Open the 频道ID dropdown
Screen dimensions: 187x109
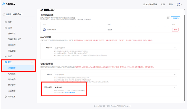pyautogui.click(x=115, y=75)
